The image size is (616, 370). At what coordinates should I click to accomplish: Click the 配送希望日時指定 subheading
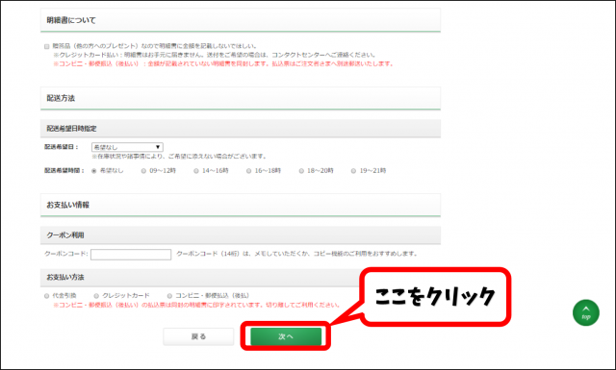[71, 129]
